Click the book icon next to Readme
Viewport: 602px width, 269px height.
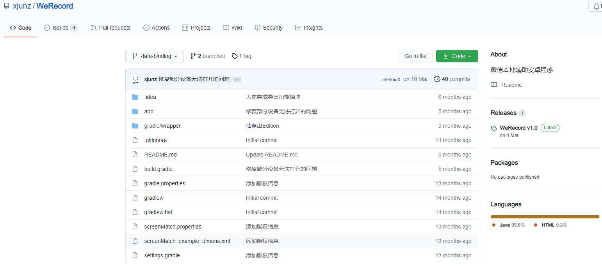(x=493, y=84)
